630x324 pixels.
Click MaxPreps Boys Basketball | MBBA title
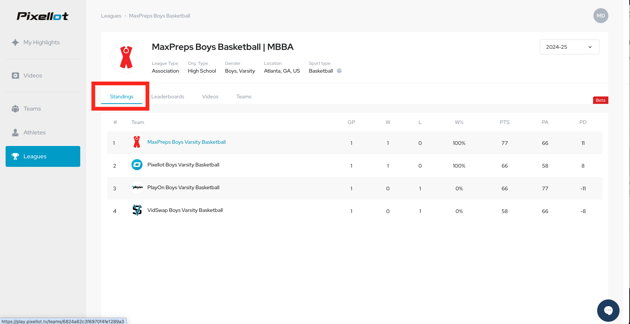(x=222, y=47)
